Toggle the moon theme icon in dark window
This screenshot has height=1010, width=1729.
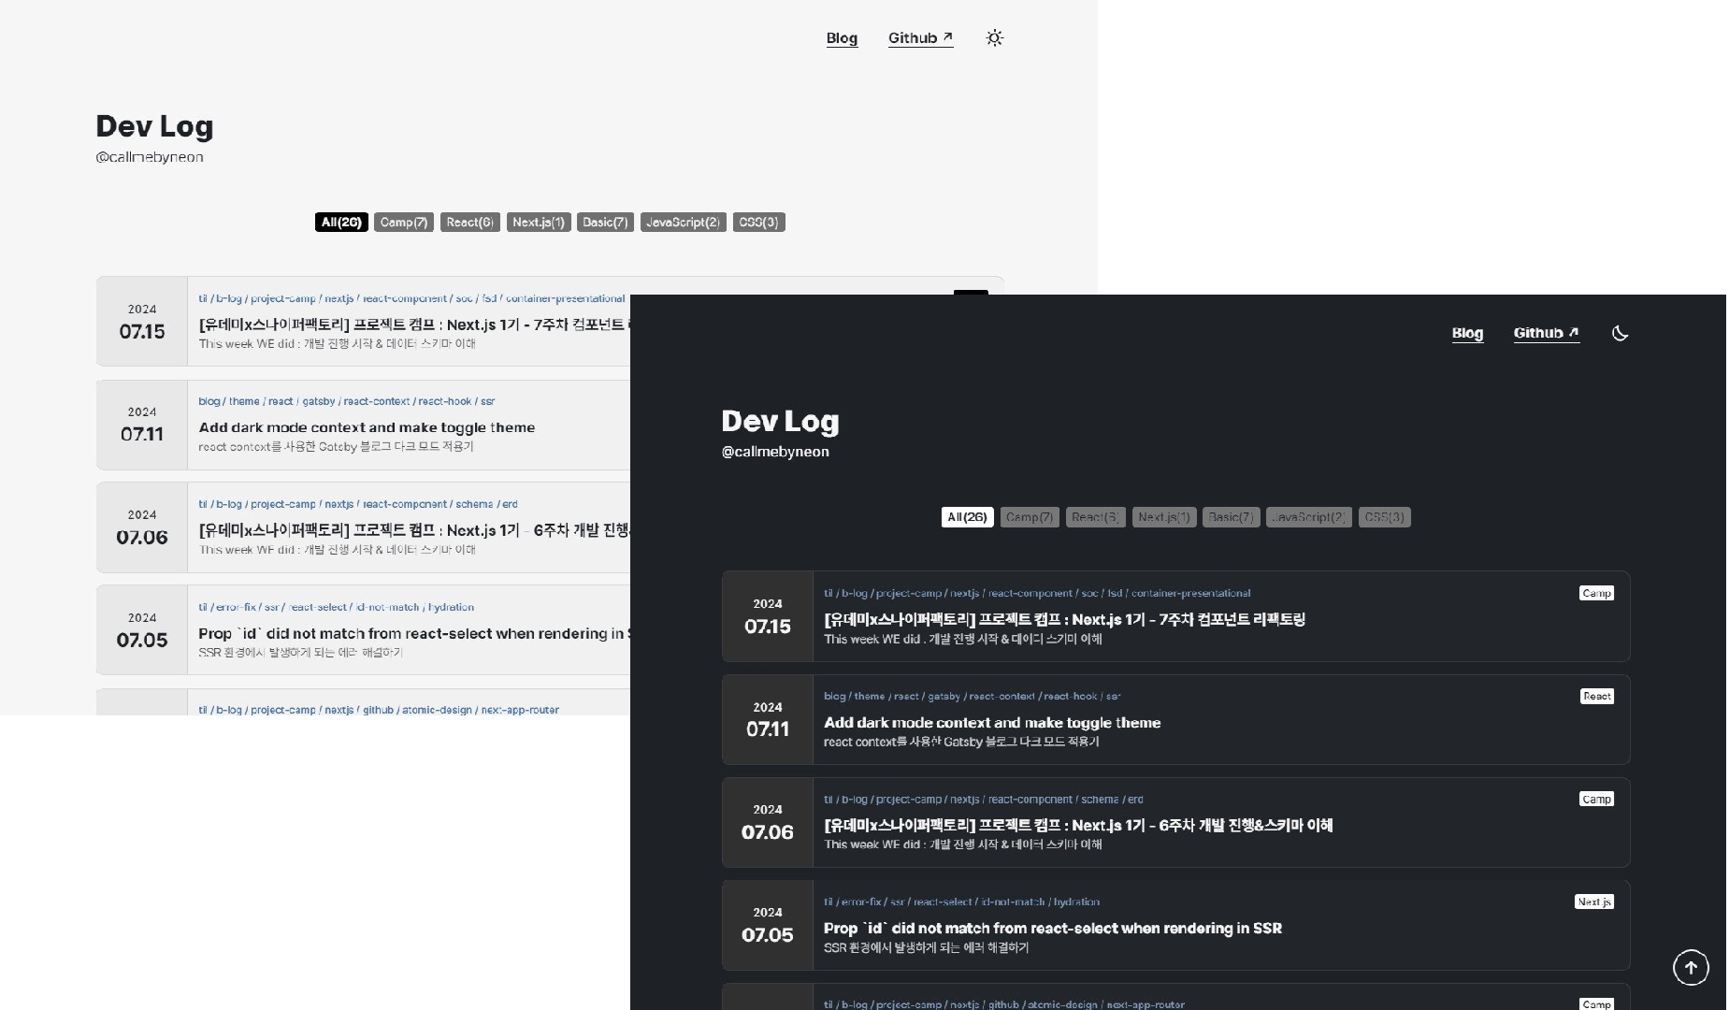coord(1620,333)
